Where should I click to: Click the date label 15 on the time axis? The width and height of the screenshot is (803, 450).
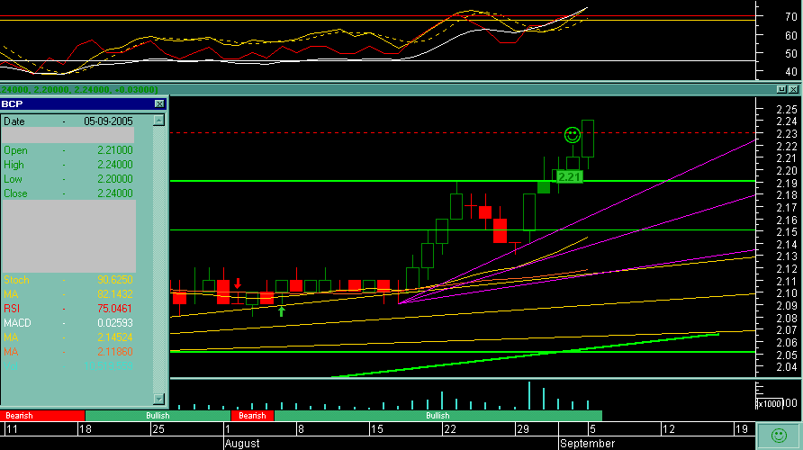(x=377, y=429)
